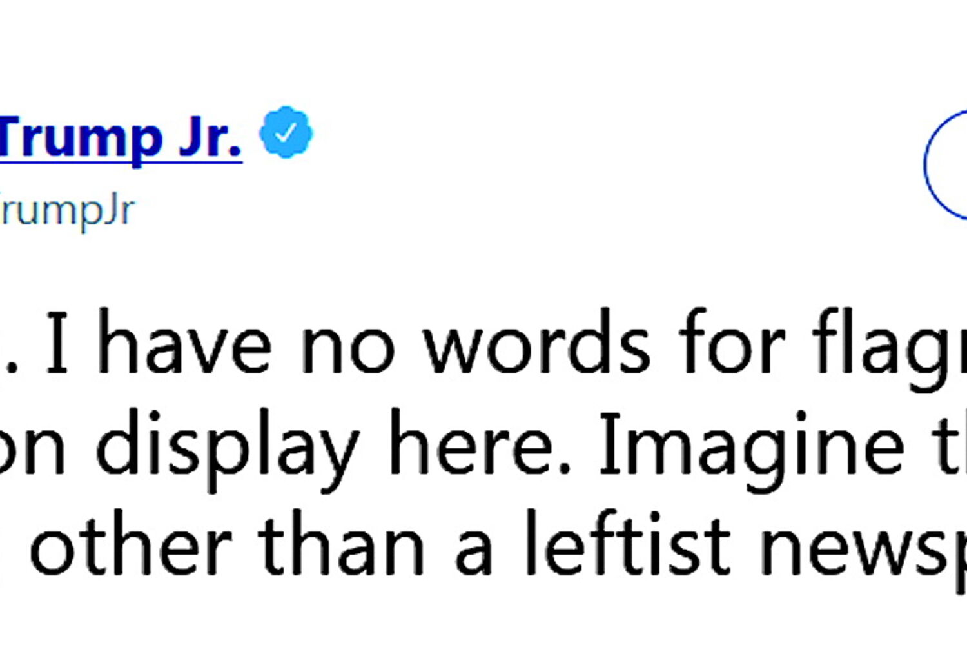This screenshot has height=645, width=967.
Task: Click the 'Jr.' part of the name
Action: pos(210,137)
